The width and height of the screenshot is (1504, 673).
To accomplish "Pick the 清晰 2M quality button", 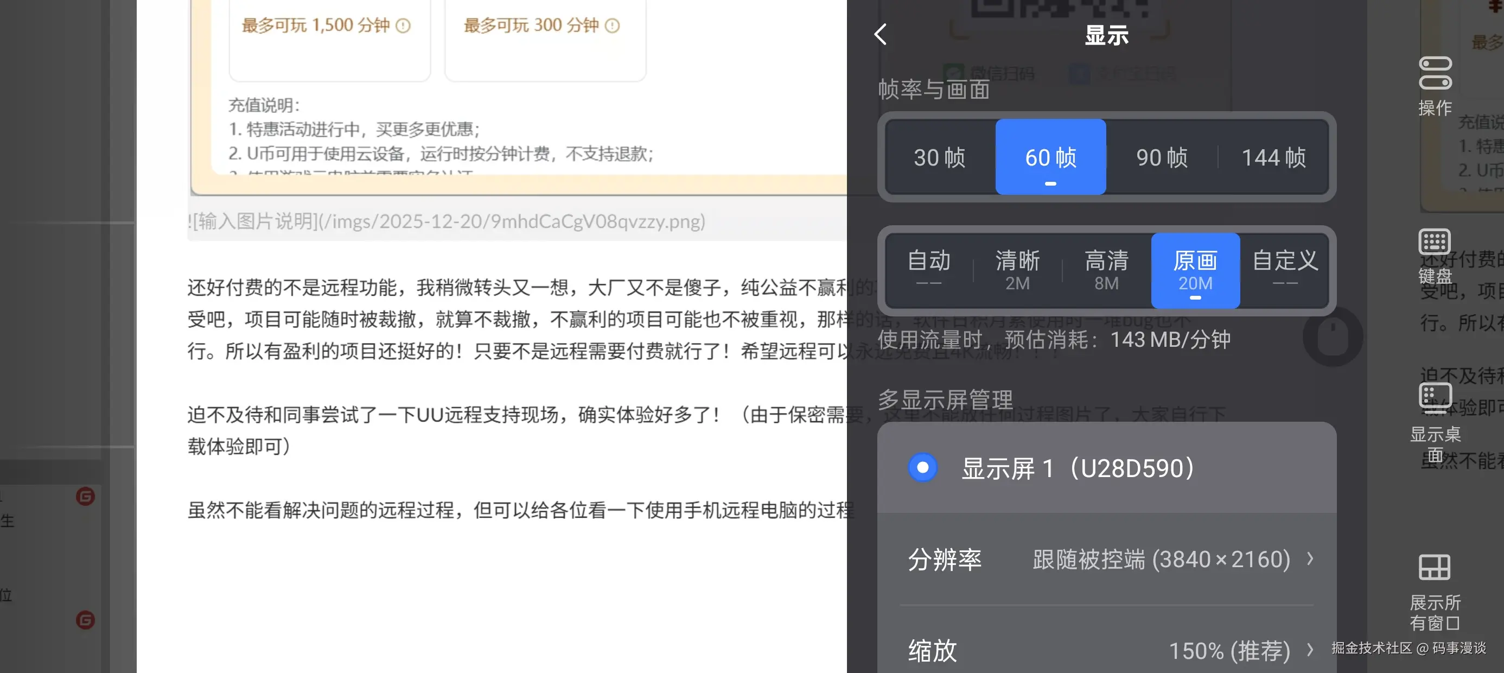I will (1017, 270).
